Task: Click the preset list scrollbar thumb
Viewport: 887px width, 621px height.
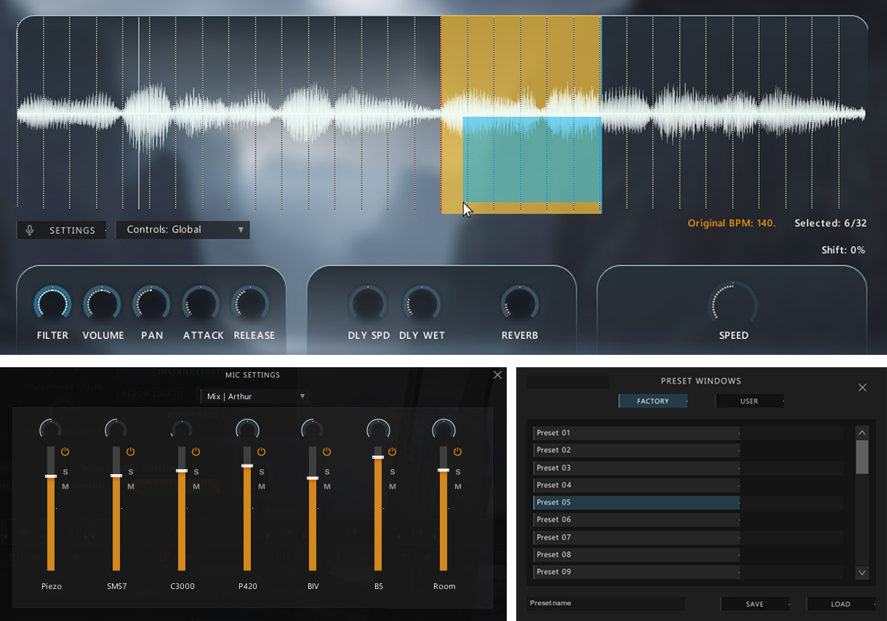Action: (862, 457)
